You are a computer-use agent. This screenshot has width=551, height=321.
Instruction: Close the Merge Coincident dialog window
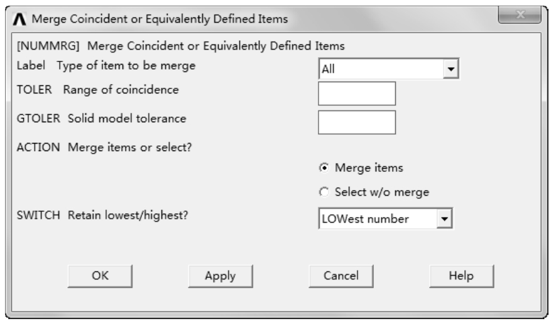click(520, 15)
